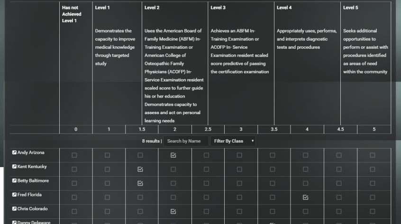The image size is (401, 224).
Task: Click the 3.5 score column label
Action: pos(274,129)
